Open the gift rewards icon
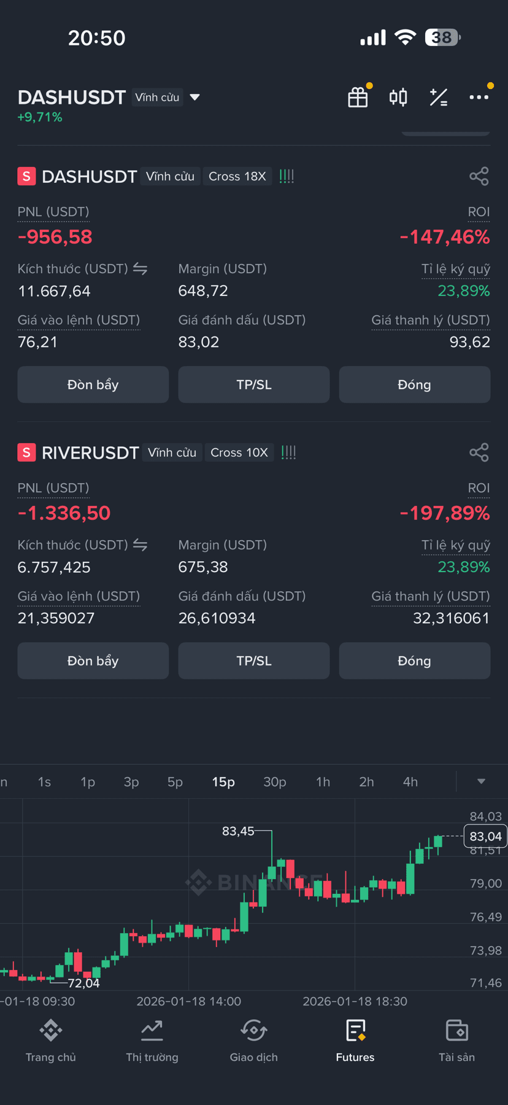508x1105 pixels. pyautogui.click(x=358, y=97)
